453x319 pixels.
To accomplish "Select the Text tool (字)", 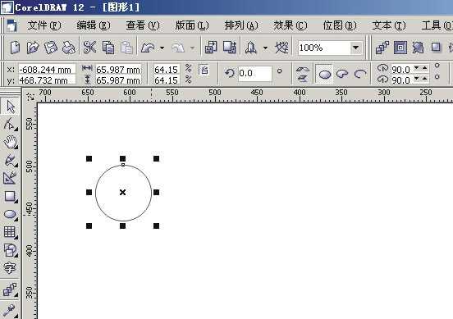I will [10, 268].
